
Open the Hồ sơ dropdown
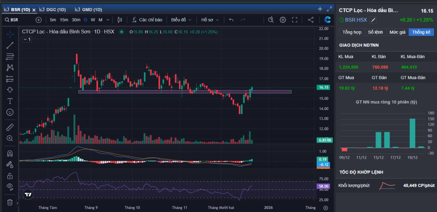210,20
